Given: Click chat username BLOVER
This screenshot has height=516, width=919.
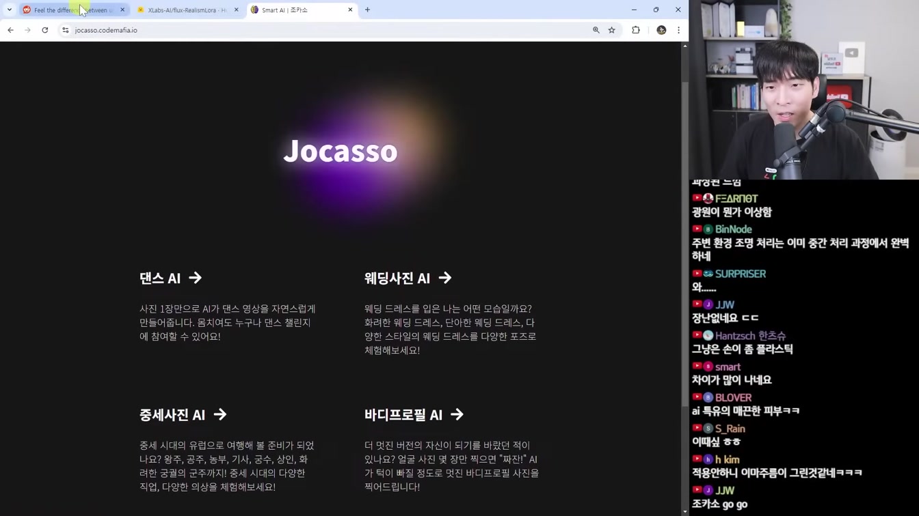Looking at the screenshot, I should [x=734, y=398].
